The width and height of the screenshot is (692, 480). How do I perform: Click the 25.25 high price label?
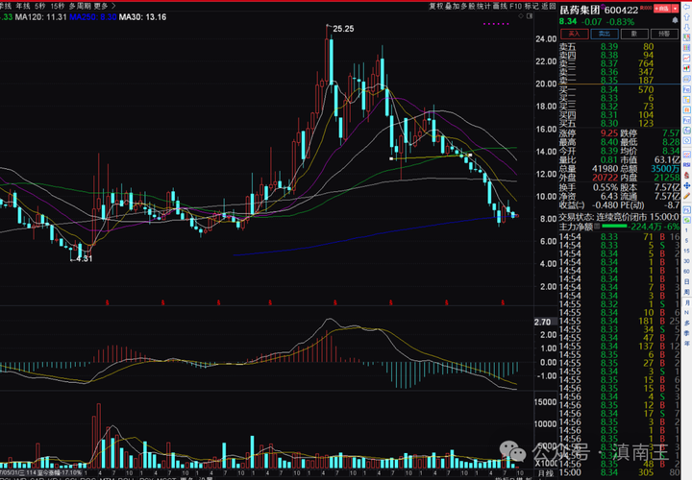point(343,29)
